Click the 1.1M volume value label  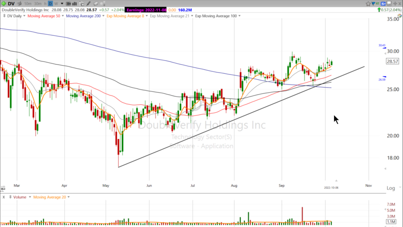coord(391,222)
